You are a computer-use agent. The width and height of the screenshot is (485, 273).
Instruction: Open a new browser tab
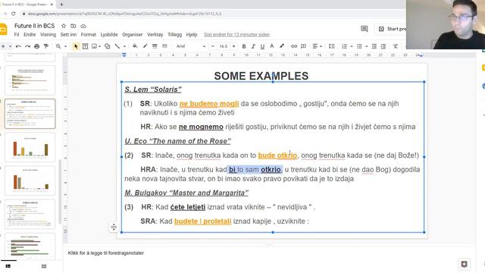61,5
